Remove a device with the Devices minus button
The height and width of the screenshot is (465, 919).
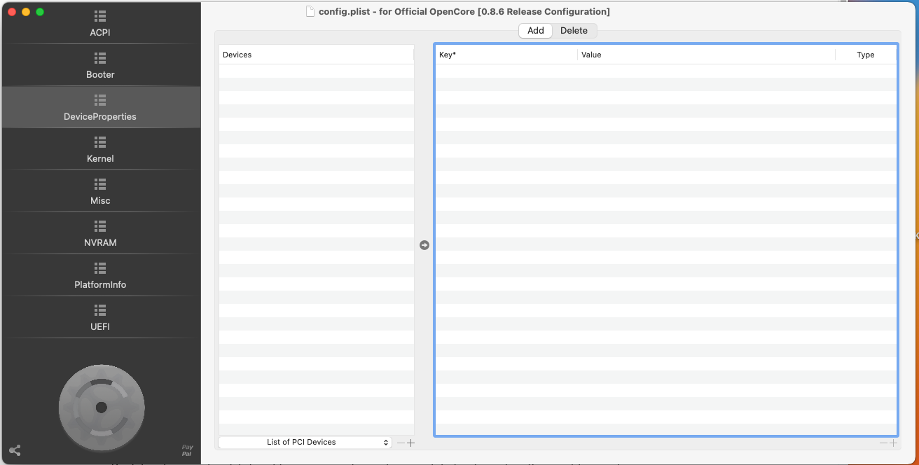pos(401,443)
